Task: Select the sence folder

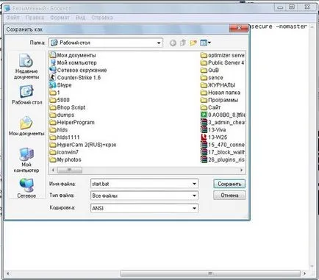Action: (x=212, y=78)
